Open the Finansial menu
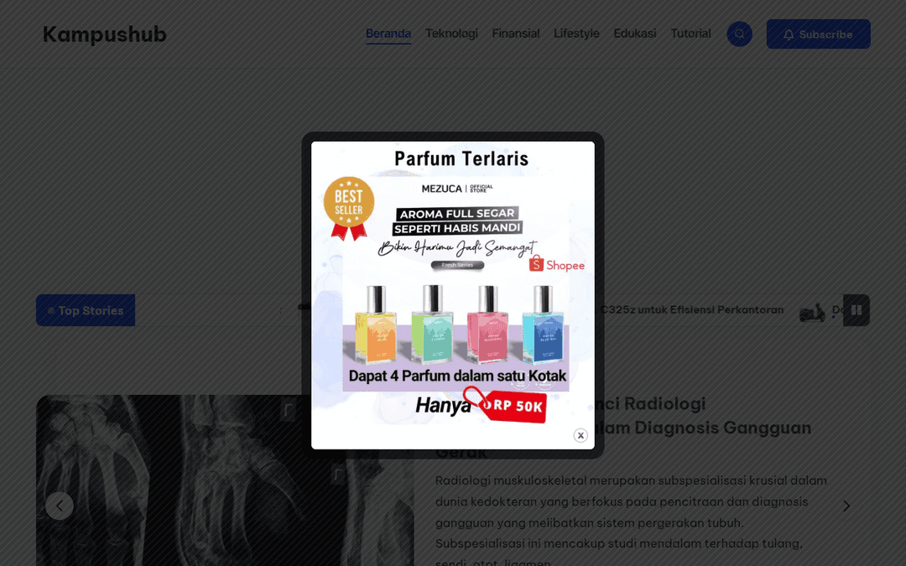 515,34
